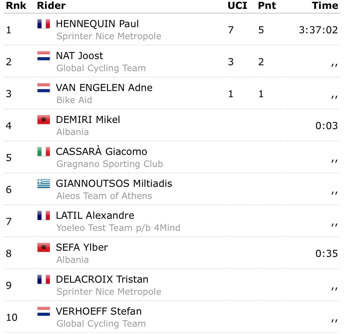Screen dimensions: 344x335
Task: Click French flag beside HENNEQUIN Paul
Action: 44,24
